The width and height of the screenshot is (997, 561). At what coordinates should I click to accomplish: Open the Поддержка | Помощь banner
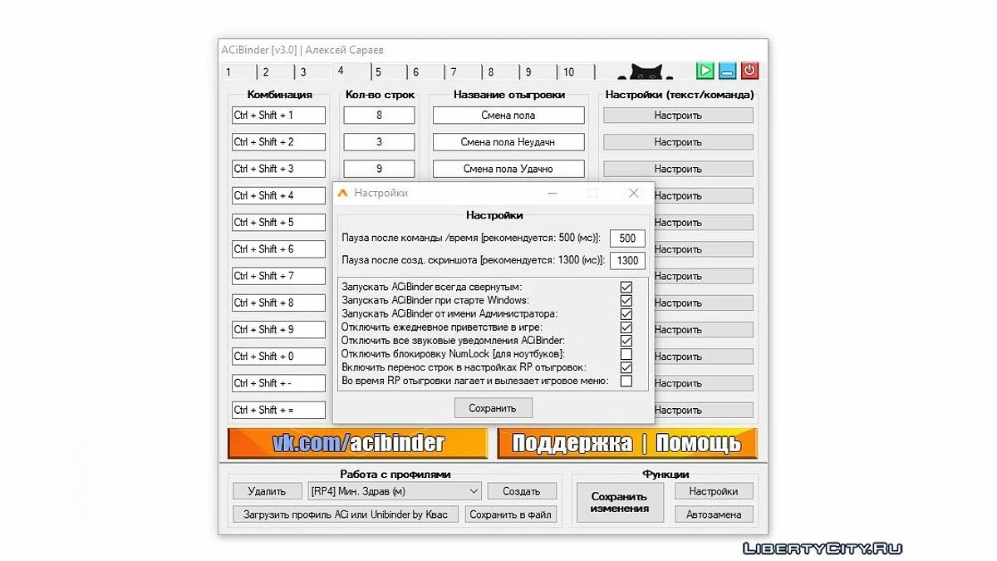tap(627, 443)
